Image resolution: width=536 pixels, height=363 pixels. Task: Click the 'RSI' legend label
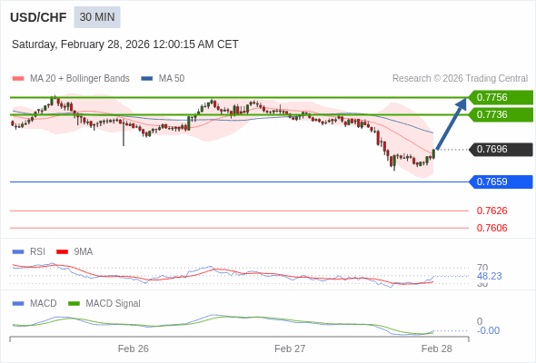37,252
